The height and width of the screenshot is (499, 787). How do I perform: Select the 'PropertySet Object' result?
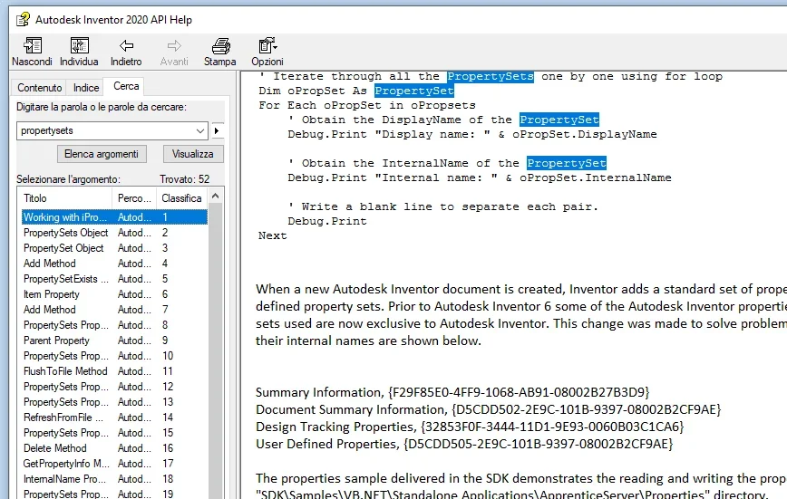pyautogui.click(x=114, y=248)
